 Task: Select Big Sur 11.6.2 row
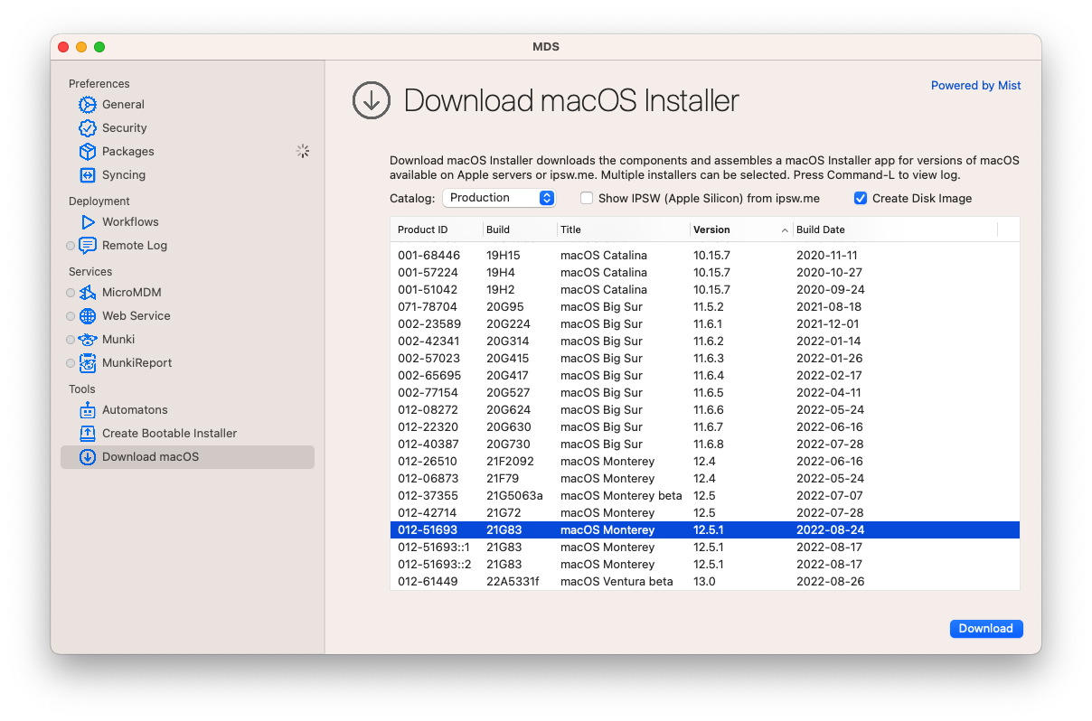tap(705, 342)
